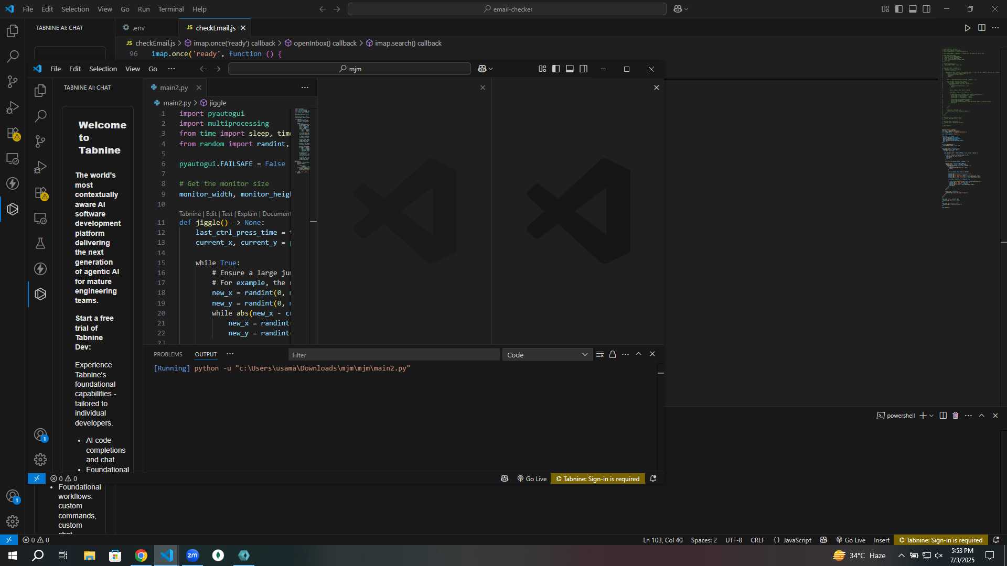
Task: Kill powershell terminal with trash icon
Action: coord(956,416)
